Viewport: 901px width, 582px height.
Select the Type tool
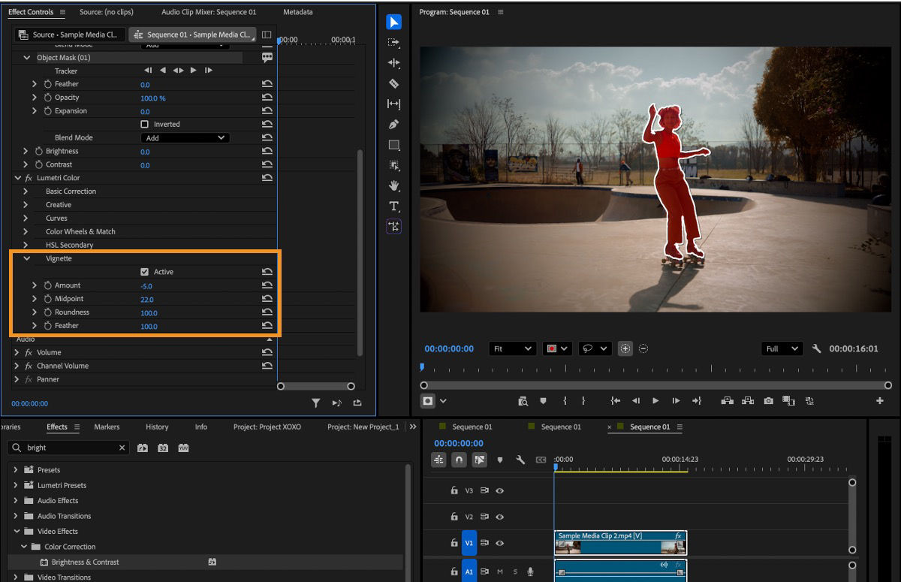[x=393, y=206]
